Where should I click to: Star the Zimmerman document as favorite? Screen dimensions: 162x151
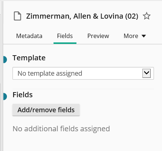147,16
